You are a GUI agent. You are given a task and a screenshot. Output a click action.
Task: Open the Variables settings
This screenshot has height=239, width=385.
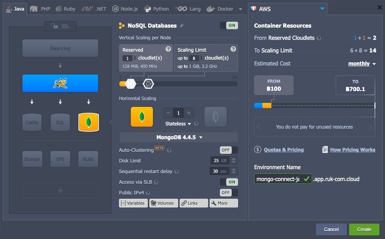tap(133, 203)
